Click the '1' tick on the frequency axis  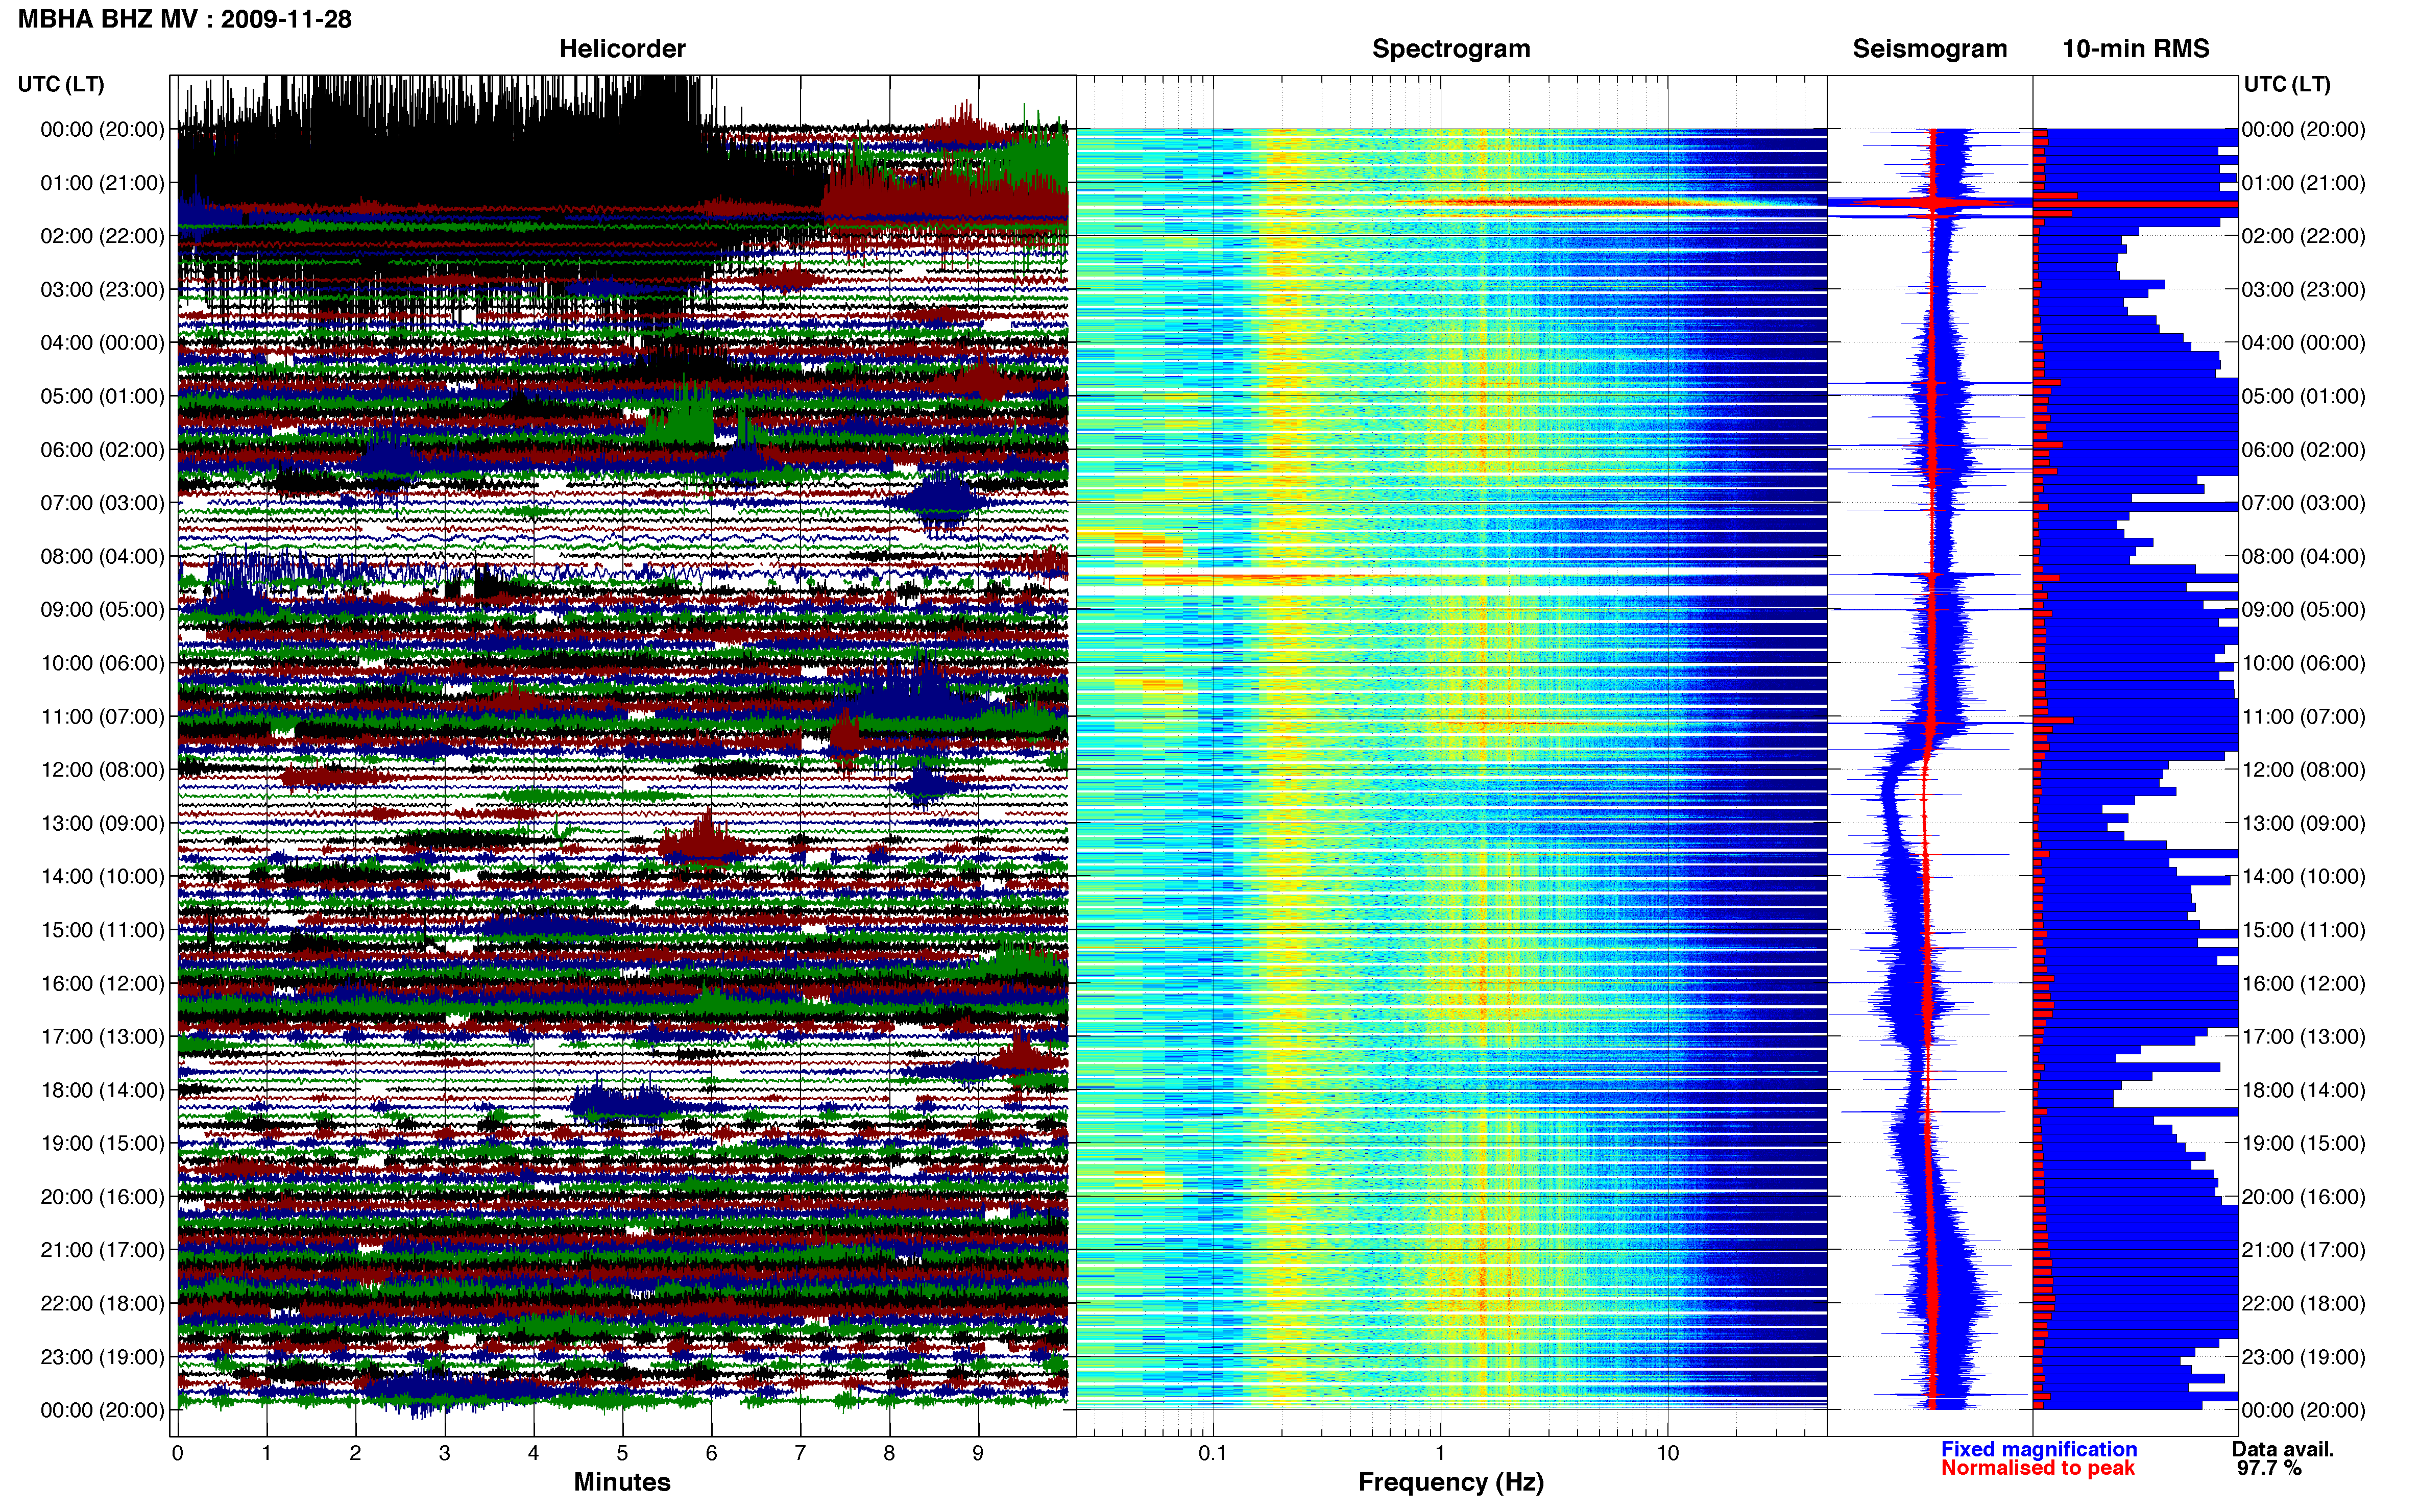[1440, 1454]
